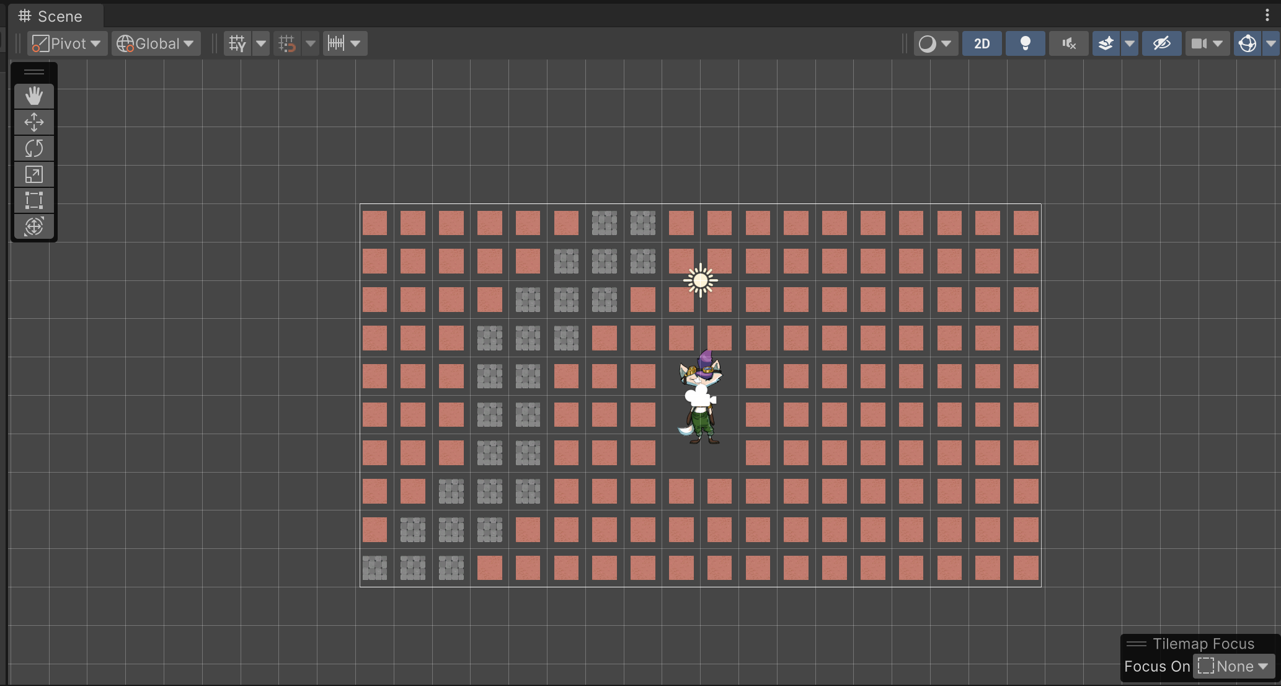Toggle hidden objects scene visibility

1161,43
